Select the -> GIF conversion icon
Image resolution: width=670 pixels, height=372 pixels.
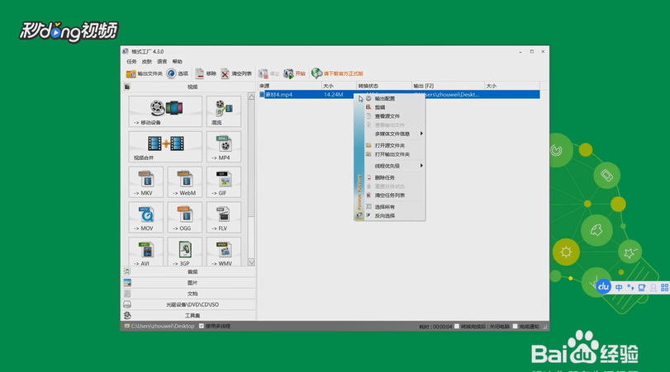[x=224, y=182]
